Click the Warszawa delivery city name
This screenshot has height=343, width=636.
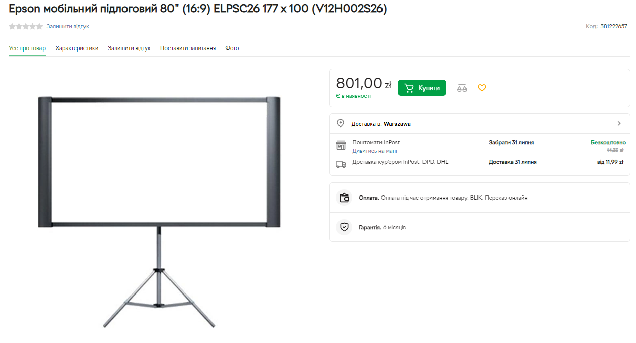pos(397,124)
